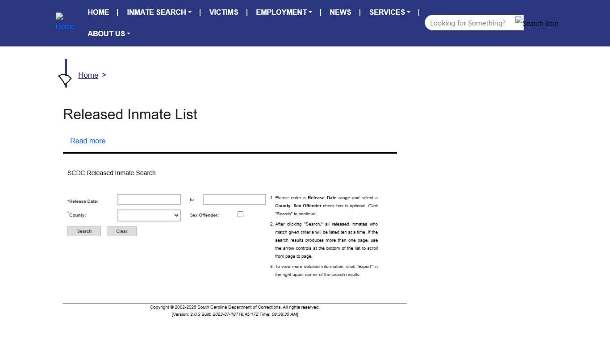Open the VICTIMS navigation item
610x343 pixels.
(224, 12)
